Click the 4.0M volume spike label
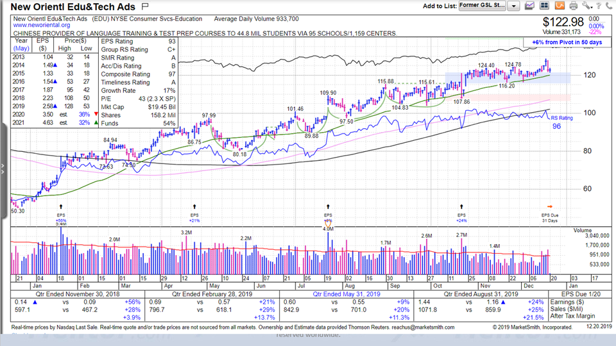The height and width of the screenshot is (346, 616). 329,228
